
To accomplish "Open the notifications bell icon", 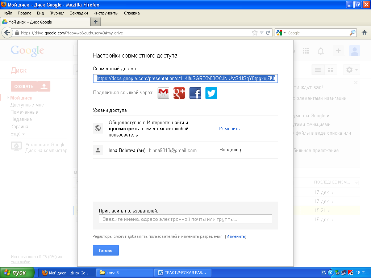I will [321, 51].
